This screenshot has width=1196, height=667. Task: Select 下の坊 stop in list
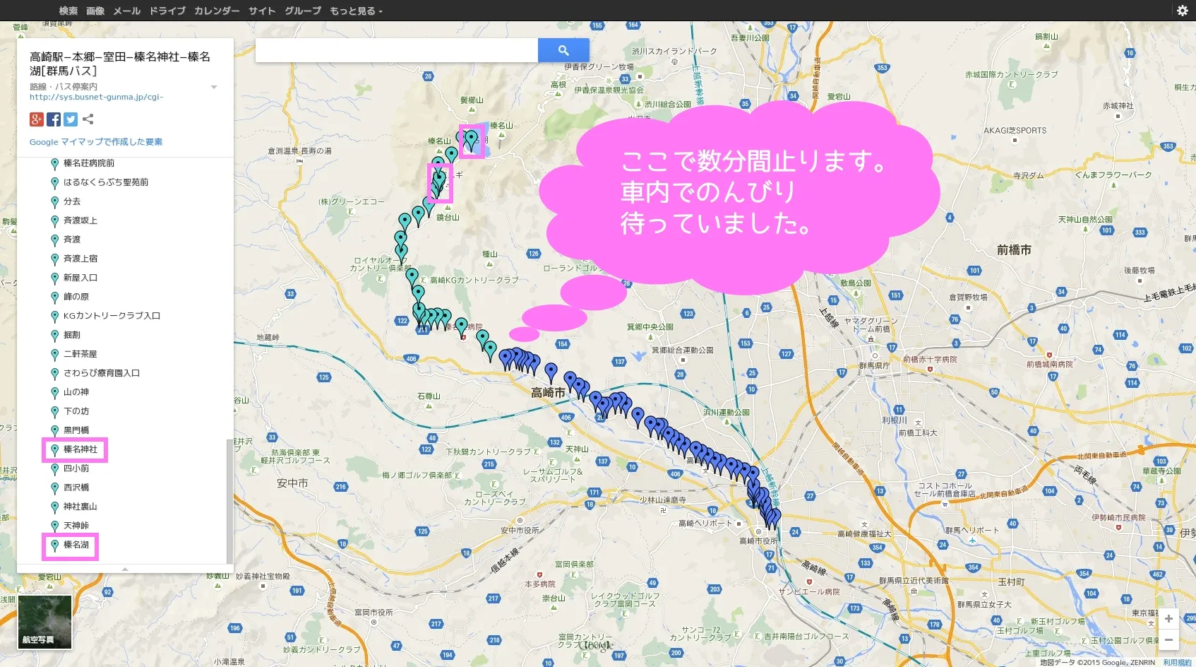tap(76, 411)
